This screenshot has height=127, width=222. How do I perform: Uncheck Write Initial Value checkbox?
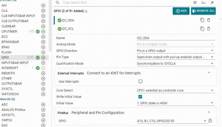140,97
